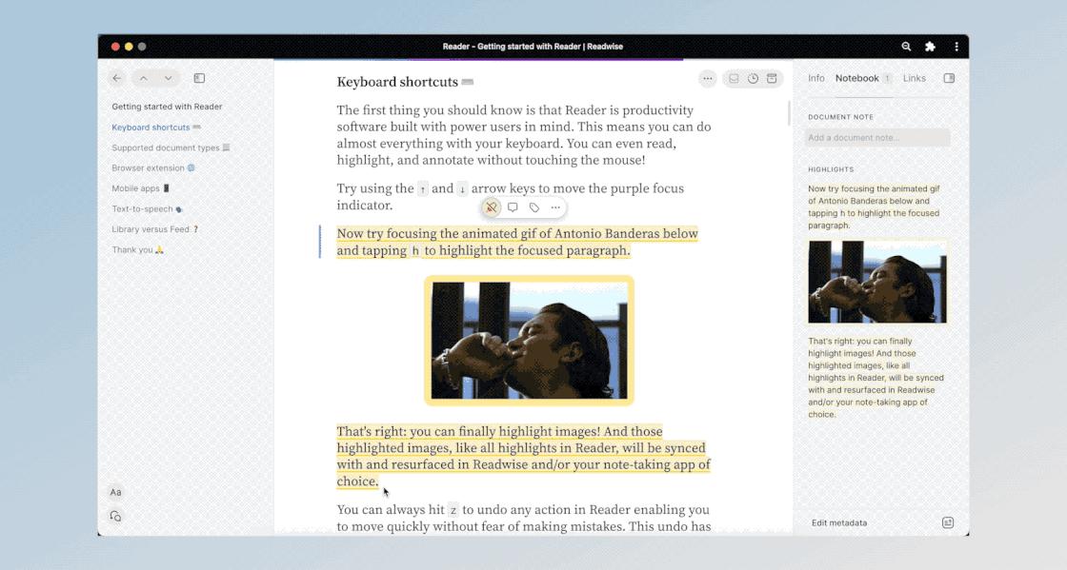Go back using the sidebar back arrow
The width and height of the screenshot is (1067, 570).
click(x=116, y=78)
